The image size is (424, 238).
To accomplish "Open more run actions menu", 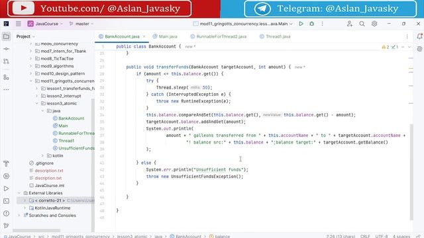I will click(x=323, y=24).
